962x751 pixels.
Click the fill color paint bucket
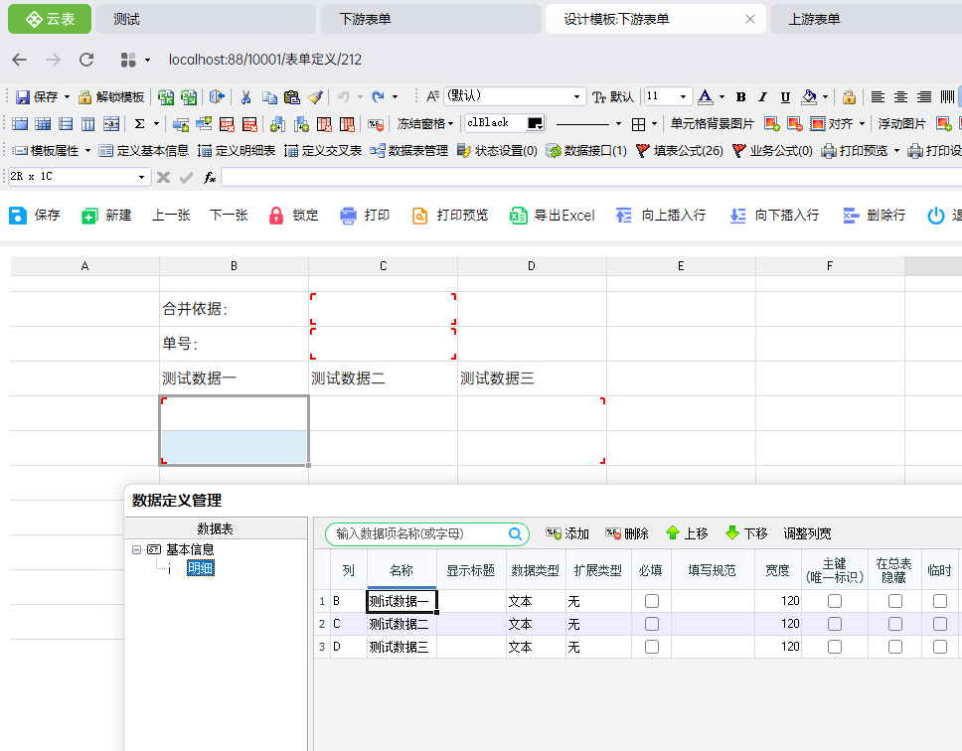[809, 97]
